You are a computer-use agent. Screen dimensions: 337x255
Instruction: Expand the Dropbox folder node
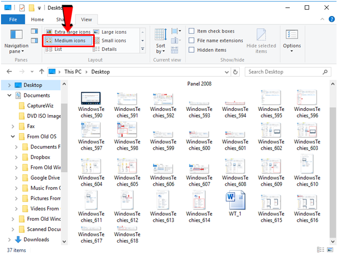pyautogui.click(x=16, y=157)
